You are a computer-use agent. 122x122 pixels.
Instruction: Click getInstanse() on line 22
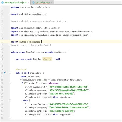click(75, 80)
